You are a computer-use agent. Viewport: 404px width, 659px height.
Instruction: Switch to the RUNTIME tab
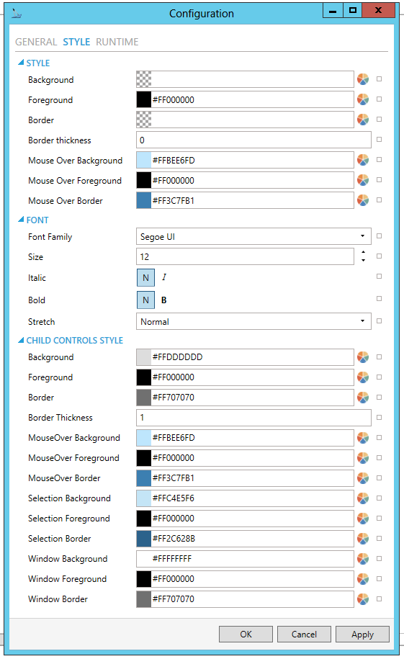click(x=117, y=42)
